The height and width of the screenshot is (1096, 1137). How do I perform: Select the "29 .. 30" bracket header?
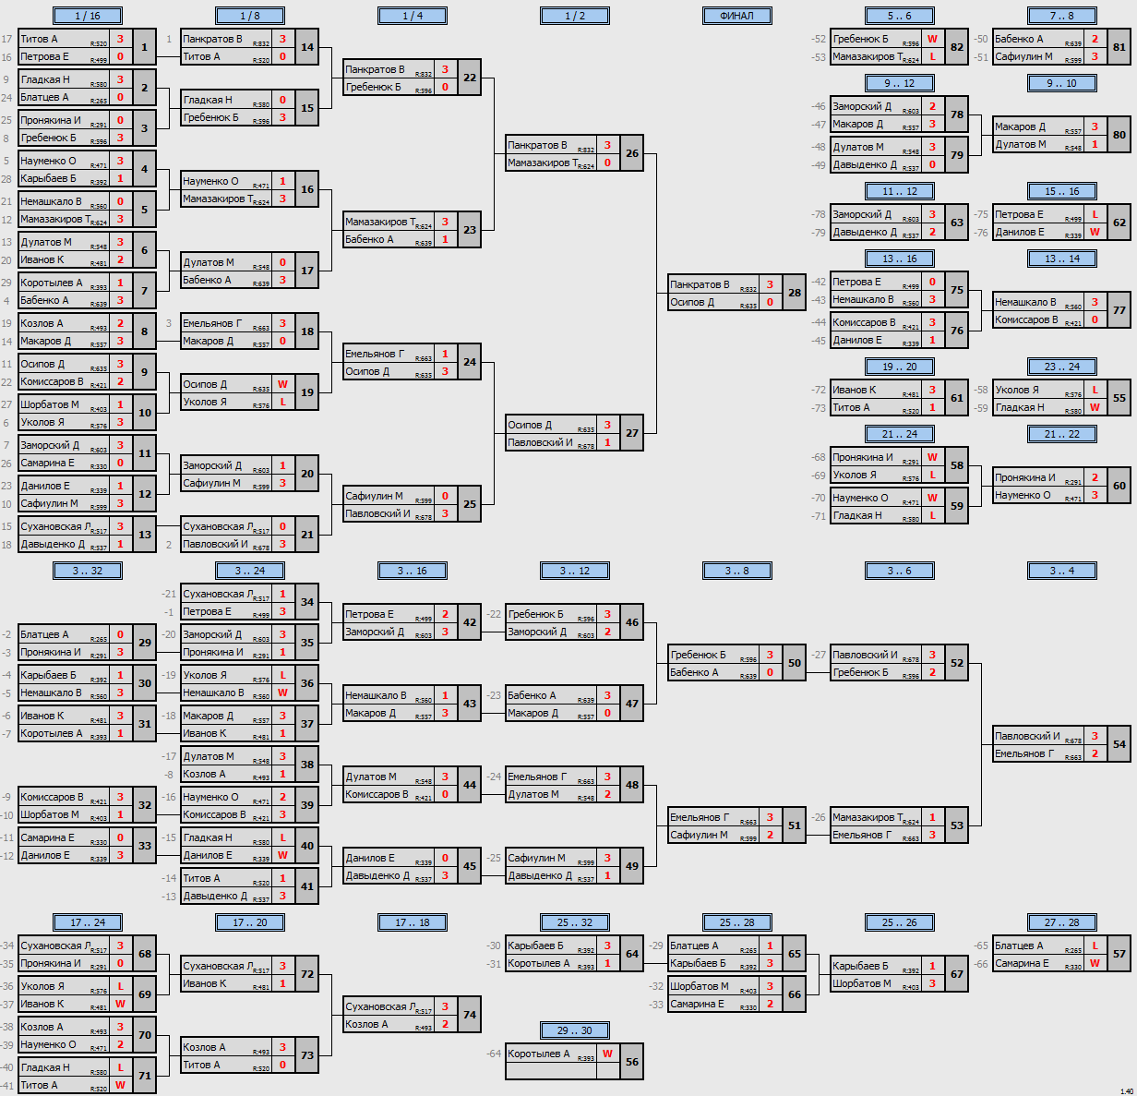575,1030
